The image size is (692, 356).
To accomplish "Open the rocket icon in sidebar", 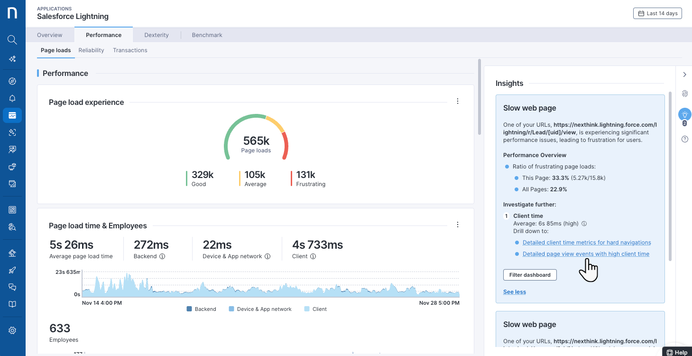I will (12, 270).
